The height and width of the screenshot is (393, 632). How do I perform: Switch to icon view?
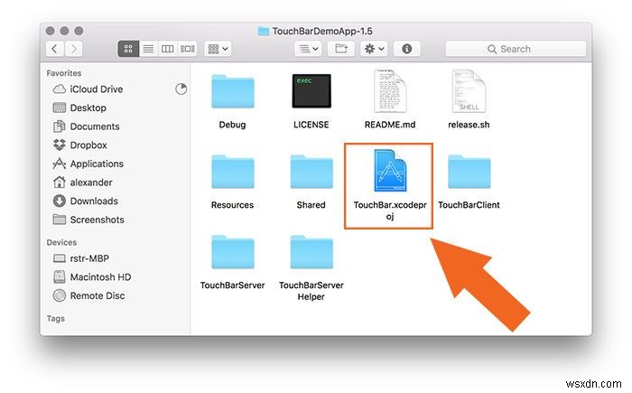tap(128, 49)
